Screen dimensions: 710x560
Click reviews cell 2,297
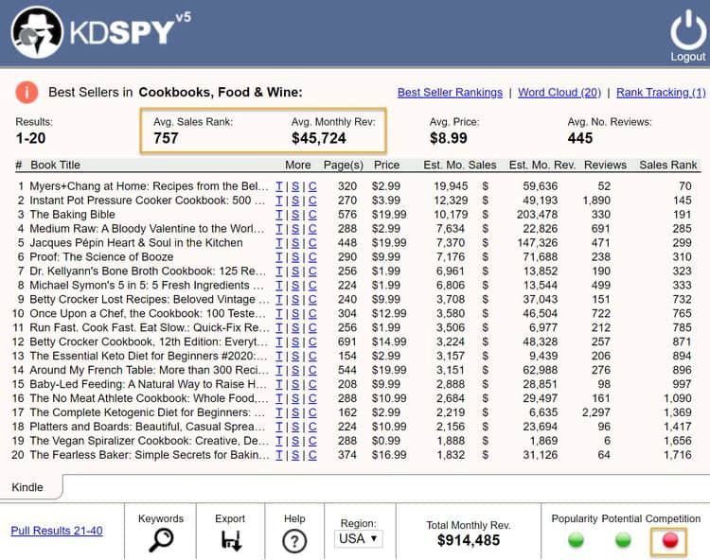point(596,412)
